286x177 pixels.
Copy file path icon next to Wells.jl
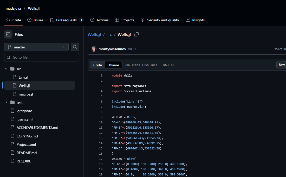point(136,34)
